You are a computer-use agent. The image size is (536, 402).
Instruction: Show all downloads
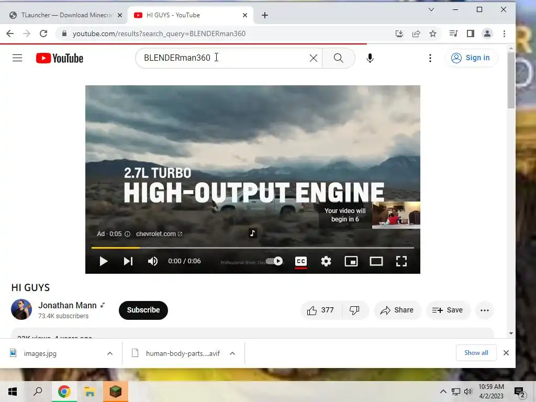[476, 353]
